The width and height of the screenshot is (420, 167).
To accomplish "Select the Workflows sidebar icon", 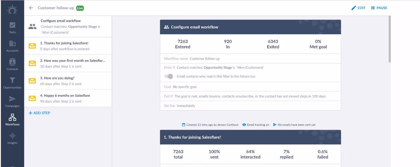I will [x=12, y=119].
